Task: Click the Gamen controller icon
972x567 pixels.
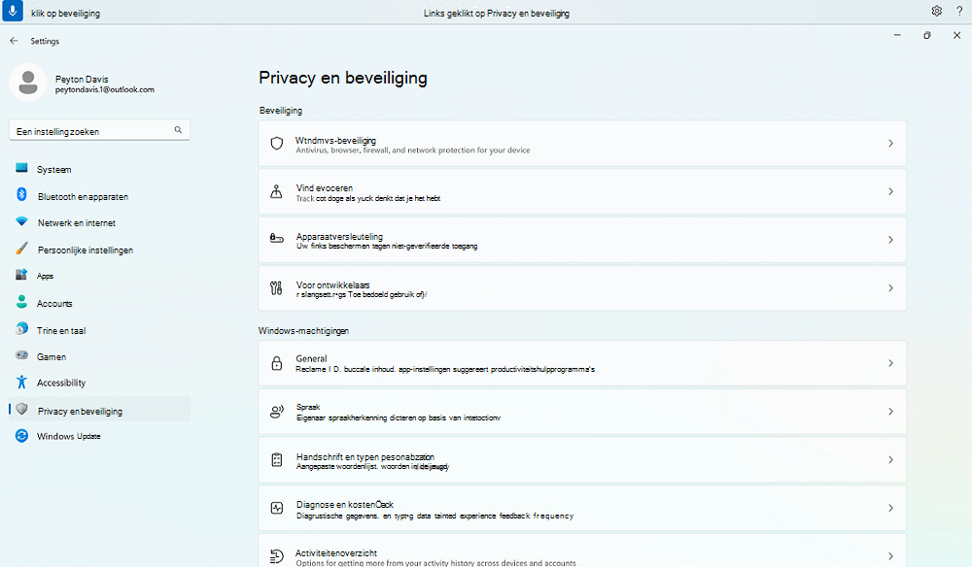Action: [x=21, y=355]
